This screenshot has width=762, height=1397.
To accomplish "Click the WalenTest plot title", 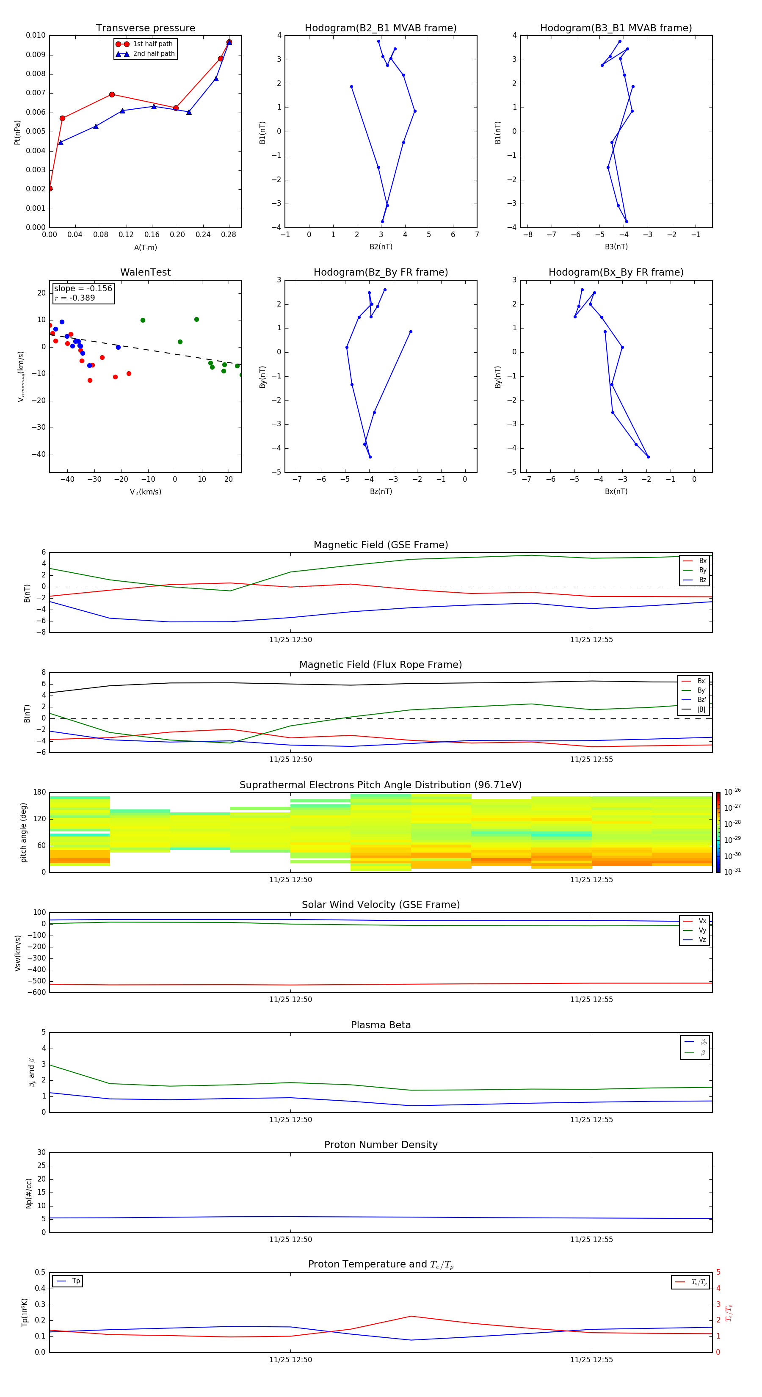I will [x=145, y=272].
